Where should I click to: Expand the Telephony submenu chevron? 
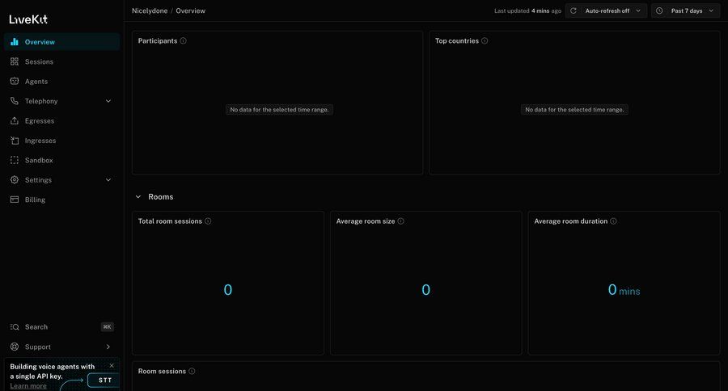pos(108,101)
